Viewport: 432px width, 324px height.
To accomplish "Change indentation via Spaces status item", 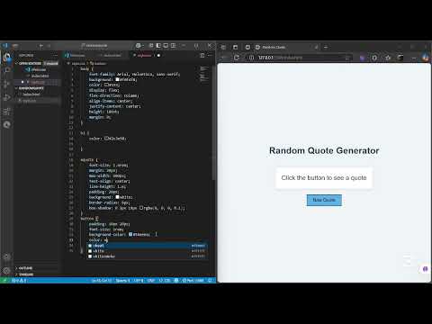I will point(122,281).
